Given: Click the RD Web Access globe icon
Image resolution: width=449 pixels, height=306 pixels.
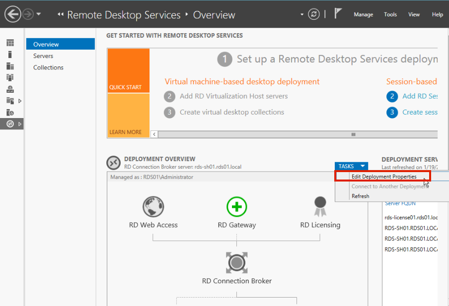Looking at the screenshot, I should (x=153, y=206).
